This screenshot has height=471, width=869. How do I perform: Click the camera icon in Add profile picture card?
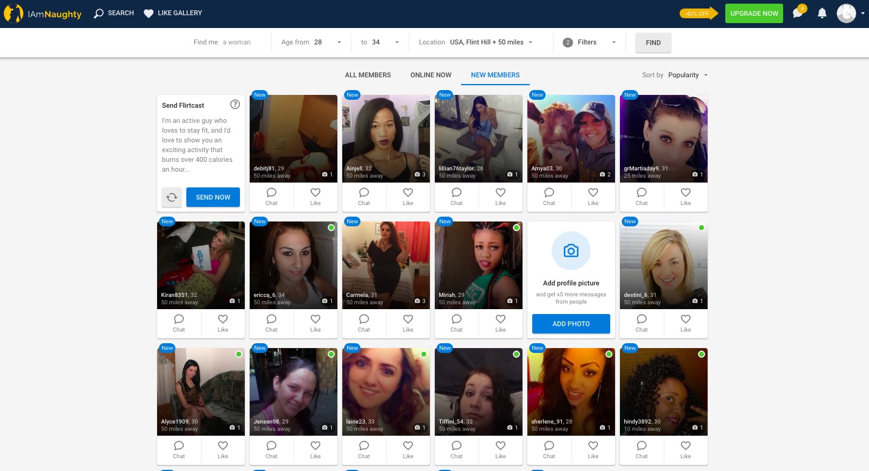coord(571,250)
